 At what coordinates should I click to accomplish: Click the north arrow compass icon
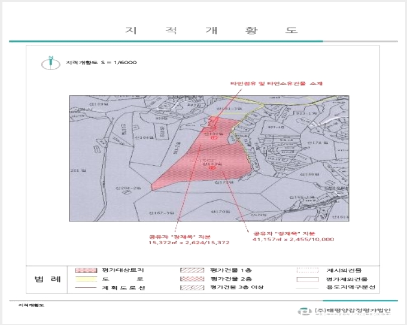pos(51,63)
